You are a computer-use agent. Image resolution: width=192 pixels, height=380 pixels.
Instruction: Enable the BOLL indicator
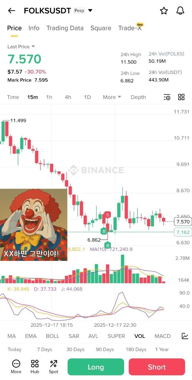[52, 336]
